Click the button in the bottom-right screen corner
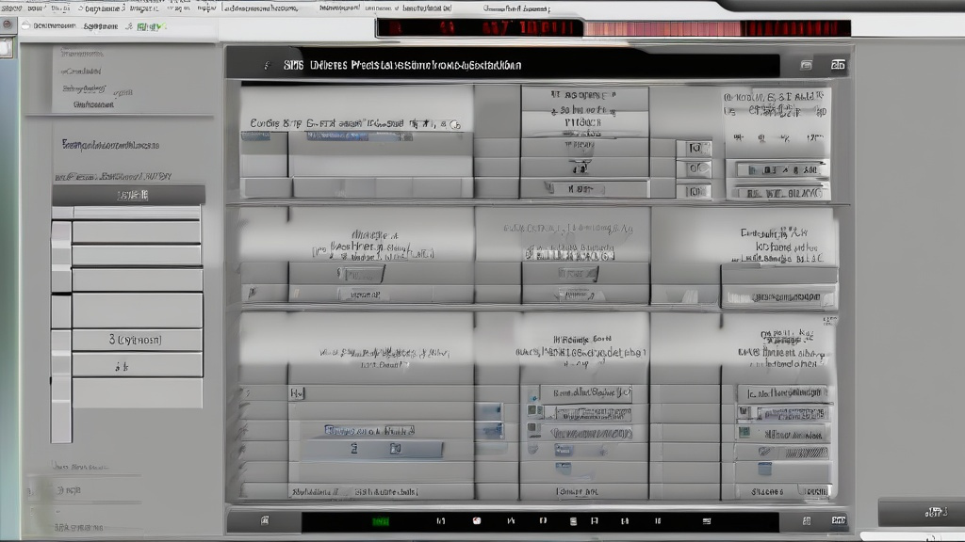 coord(921,512)
